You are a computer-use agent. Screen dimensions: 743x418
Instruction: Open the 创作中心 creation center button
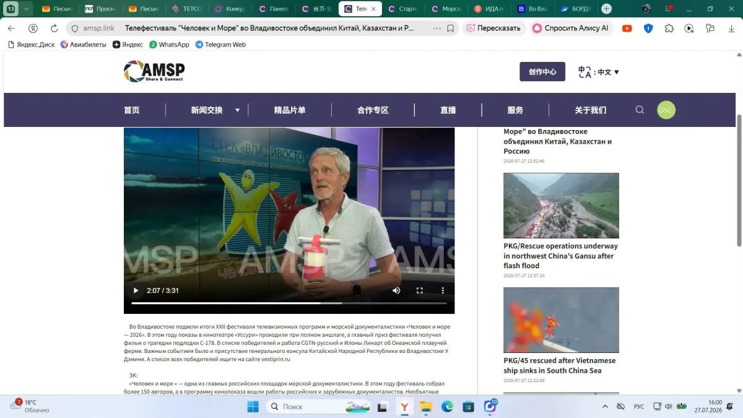pyautogui.click(x=542, y=72)
